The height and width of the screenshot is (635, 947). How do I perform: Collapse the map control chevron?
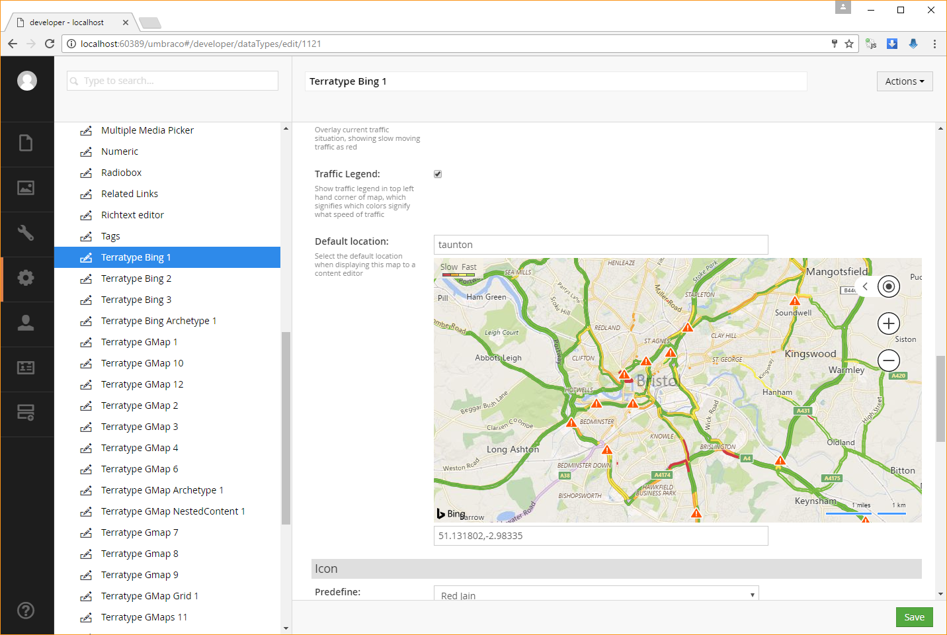tap(865, 286)
